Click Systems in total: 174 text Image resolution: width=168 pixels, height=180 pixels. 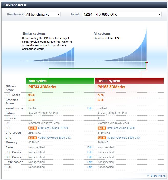click(x=107, y=38)
